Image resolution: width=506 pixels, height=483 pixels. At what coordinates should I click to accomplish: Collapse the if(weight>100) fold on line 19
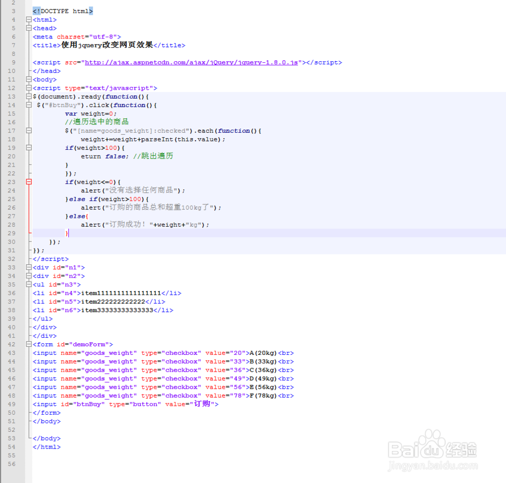click(x=29, y=147)
